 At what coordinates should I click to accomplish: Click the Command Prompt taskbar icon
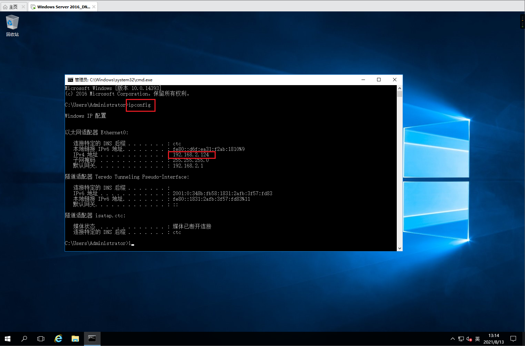click(x=92, y=339)
